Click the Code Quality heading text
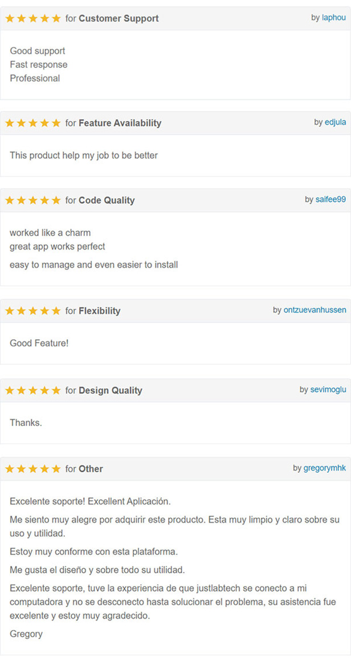The height and width of the screenshot is (660, 351). [x=107, y=200]
